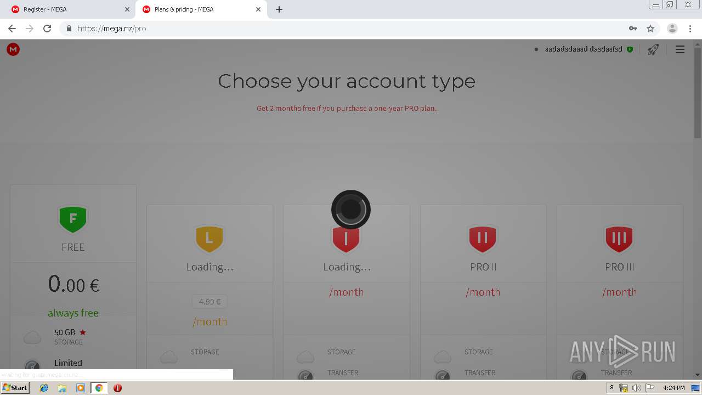Open saved passwords key icon
This screenshot has height=395, width=702.
click(x=633, y=29)
